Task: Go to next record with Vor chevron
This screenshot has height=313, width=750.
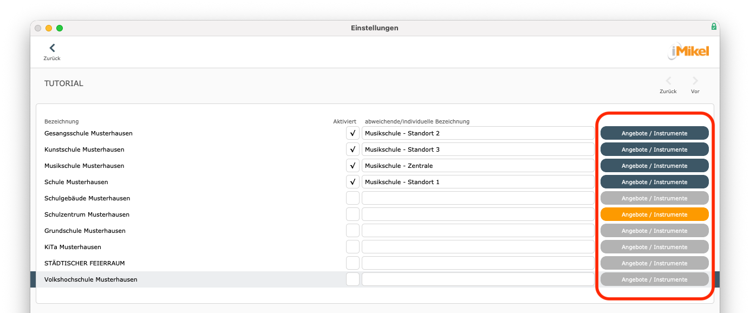Action: click(695, 82)
